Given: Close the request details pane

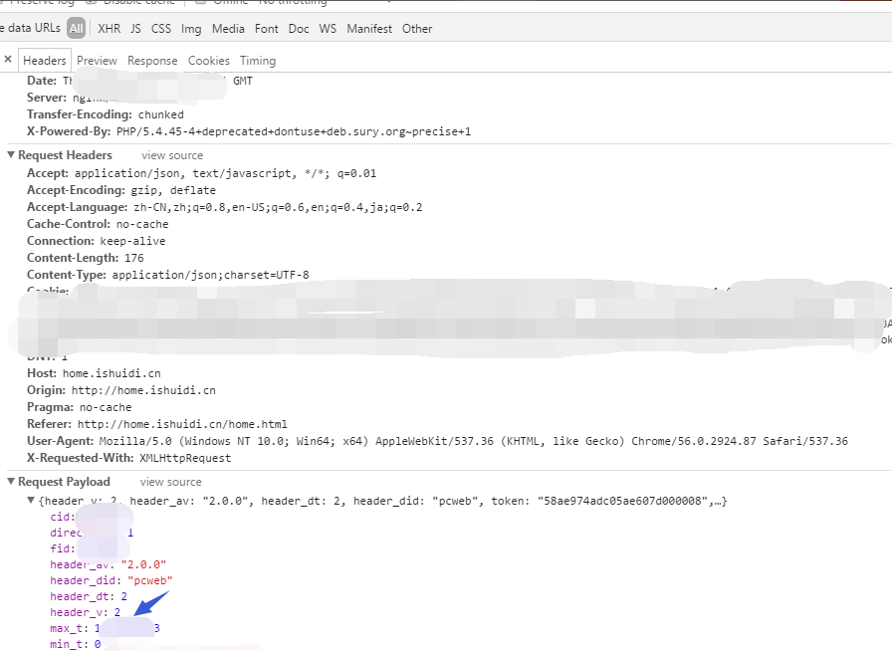Looking at the screenshot, I should (x=8, y=59).
